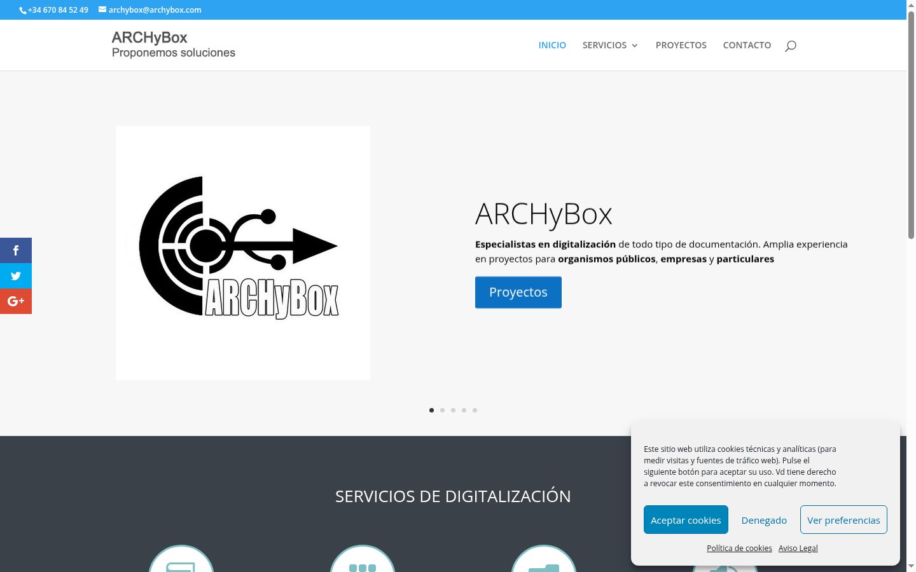Expand the Servicios submenu arrow

click(634, 46)
